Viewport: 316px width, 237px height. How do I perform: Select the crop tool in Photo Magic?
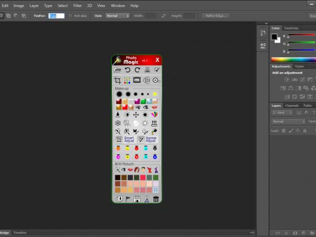click(x=118, y=80)
